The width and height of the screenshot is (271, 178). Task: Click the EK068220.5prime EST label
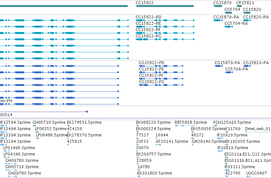tap(153, 122)
